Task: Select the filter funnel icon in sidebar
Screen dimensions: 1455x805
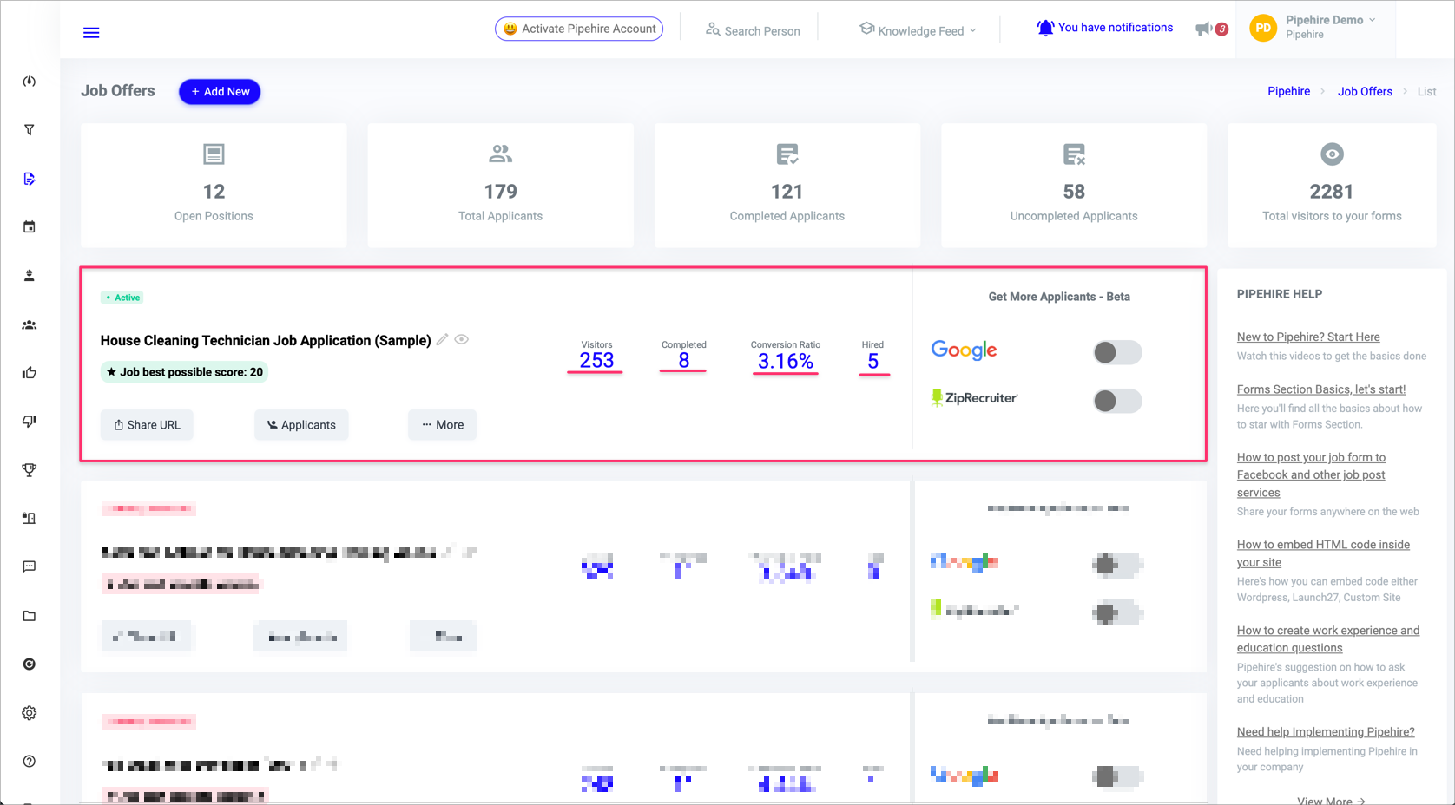Action: pos(29,129)
